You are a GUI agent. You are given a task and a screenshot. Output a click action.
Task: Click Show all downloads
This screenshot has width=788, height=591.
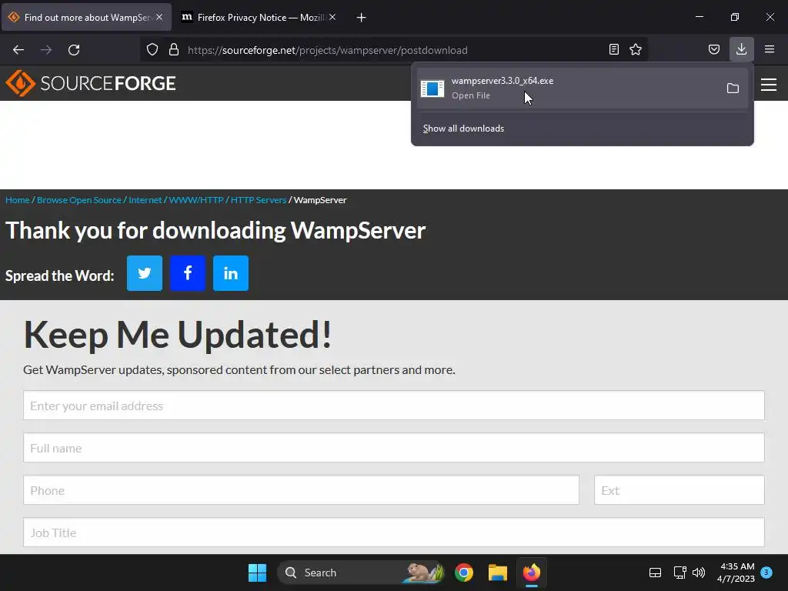(463, 129)
